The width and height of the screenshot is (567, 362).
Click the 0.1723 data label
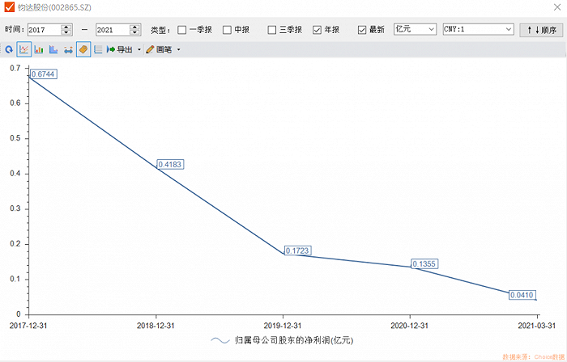click(297, 250)
